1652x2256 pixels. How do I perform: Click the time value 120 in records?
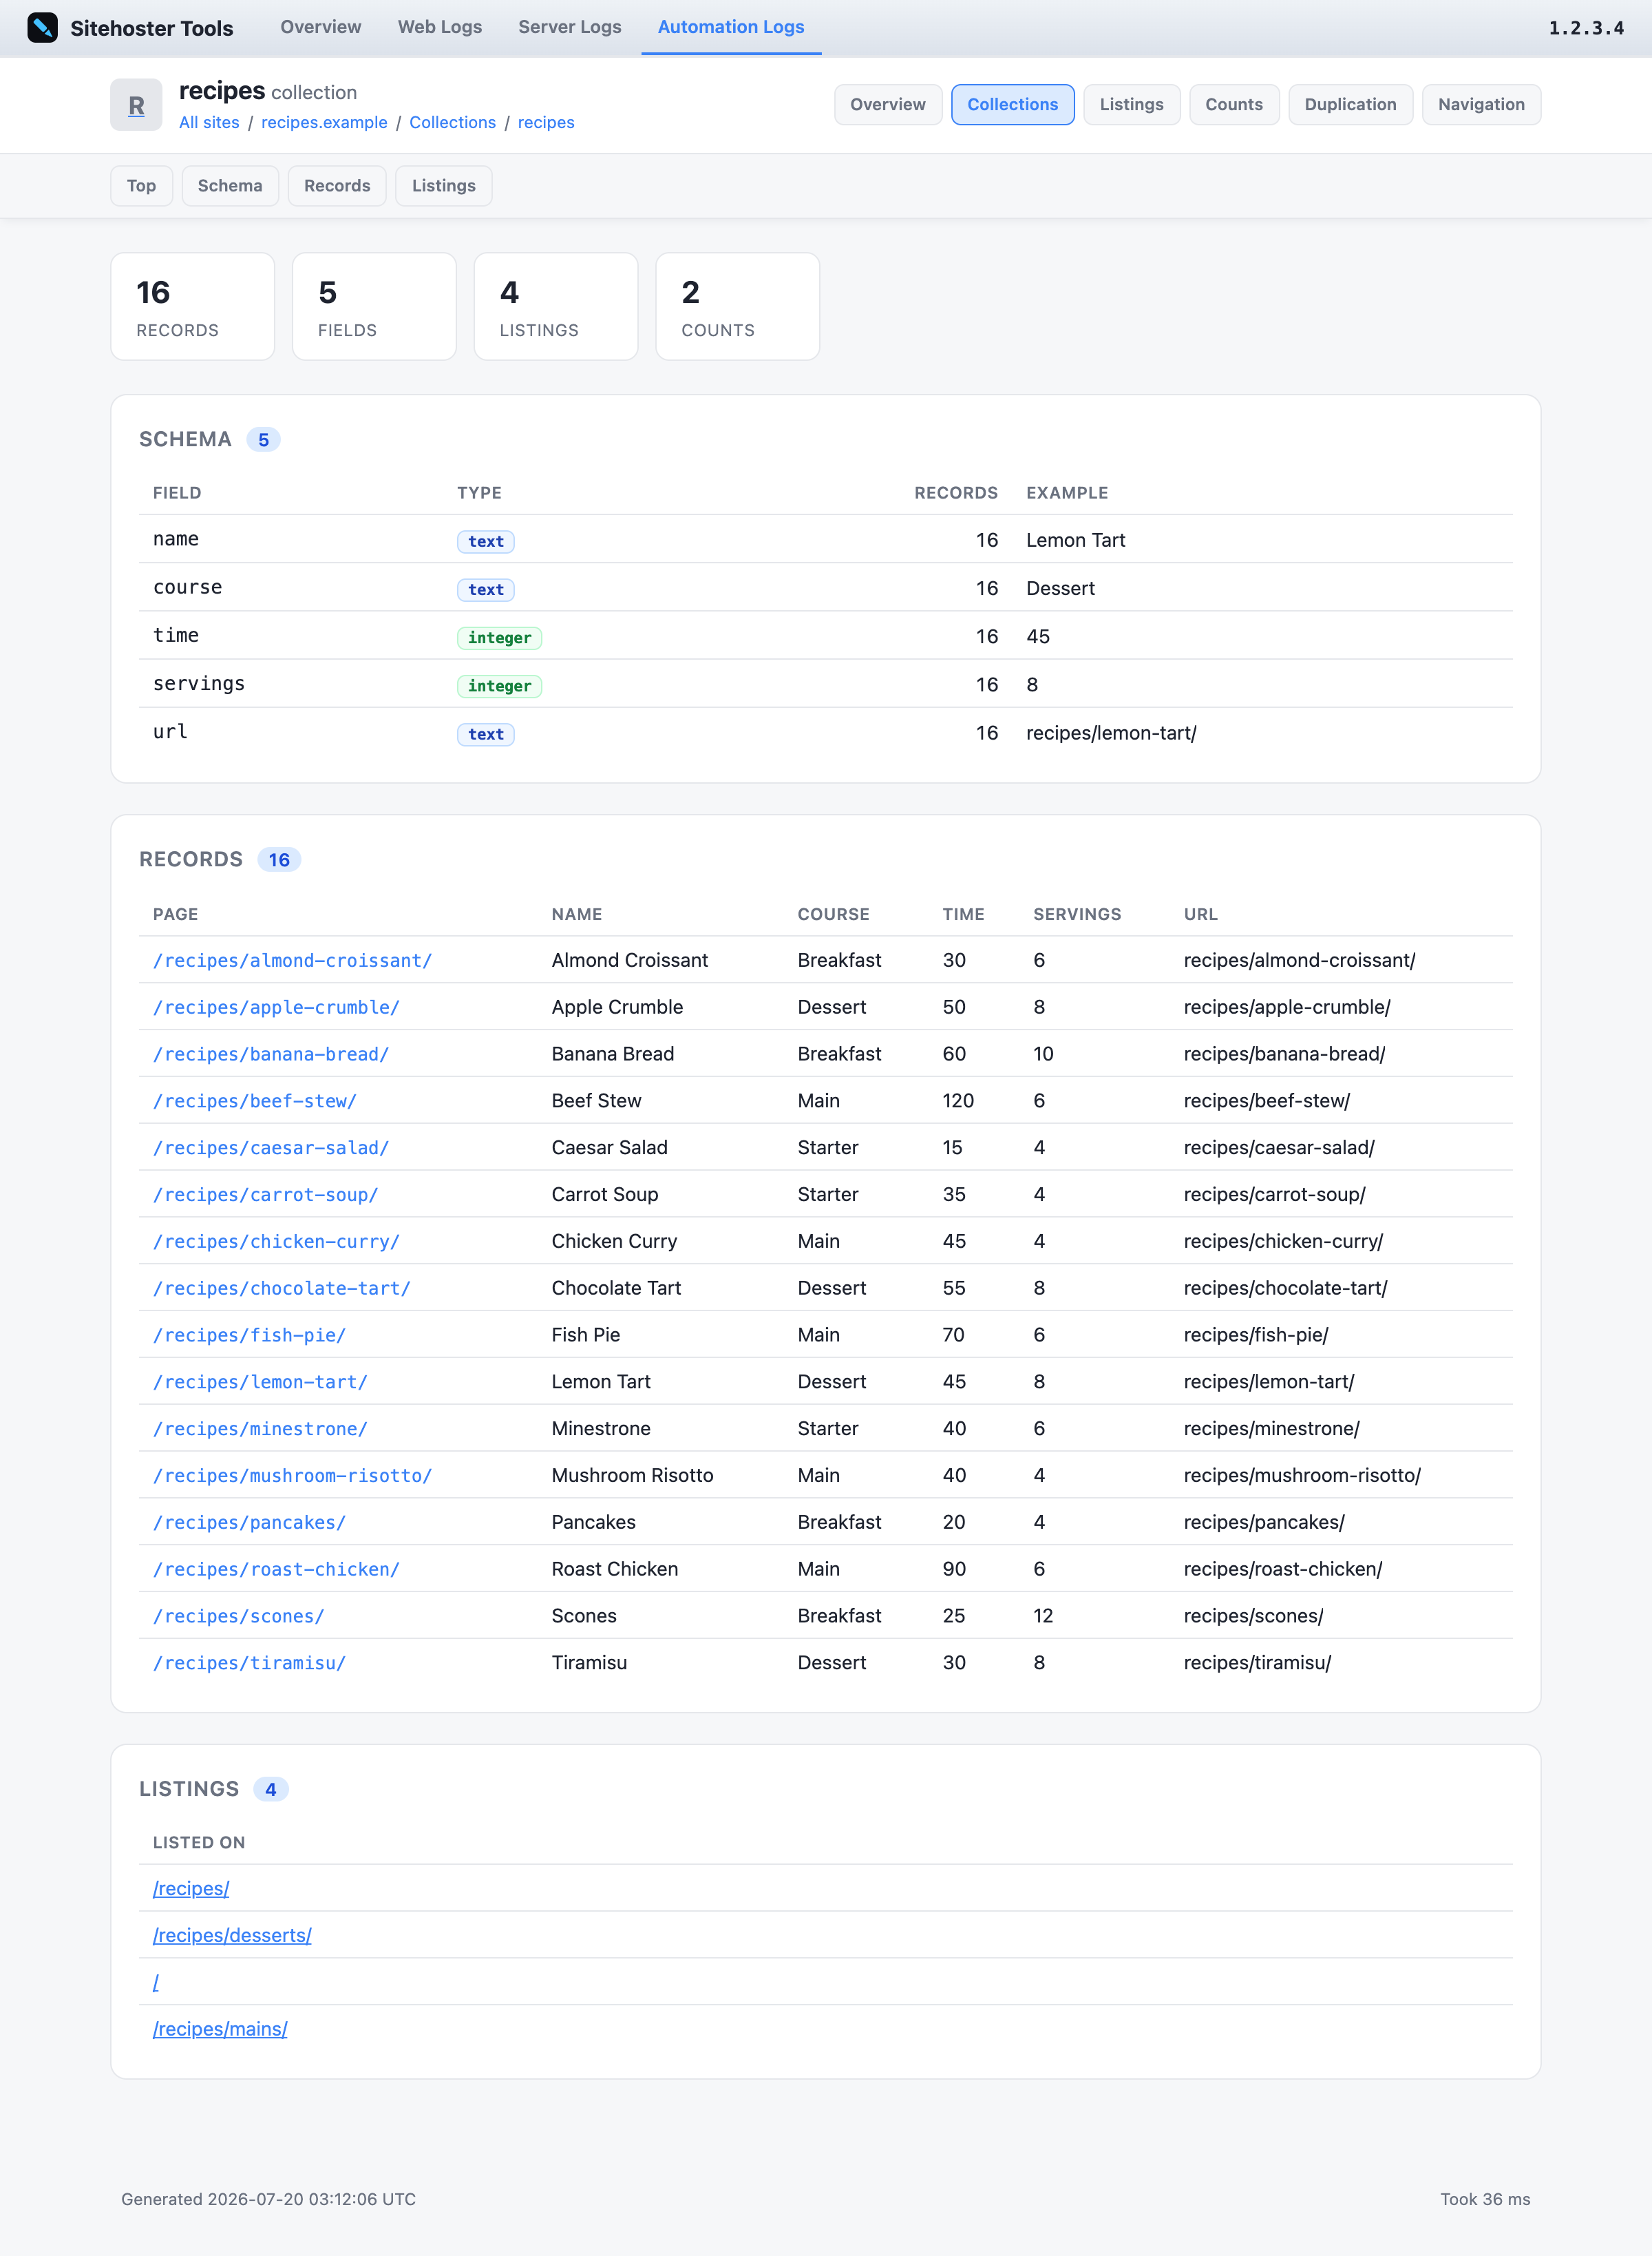957,1100
